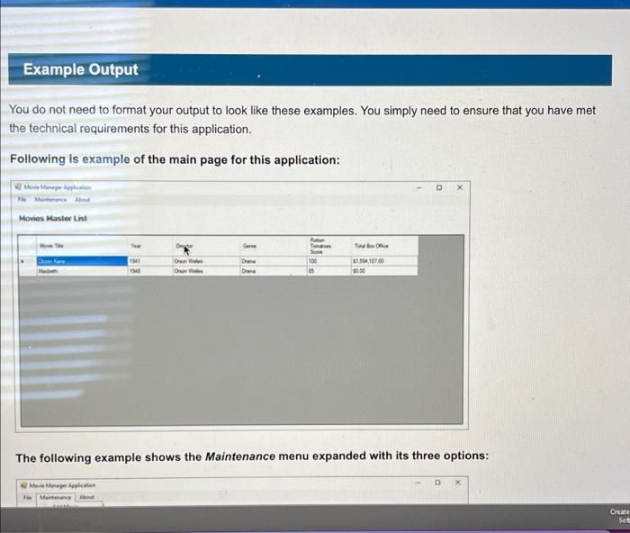Click the Drama cell in the Citizen Kane row
The height and width of the screenshot is (533, 630).
(274, 261)
